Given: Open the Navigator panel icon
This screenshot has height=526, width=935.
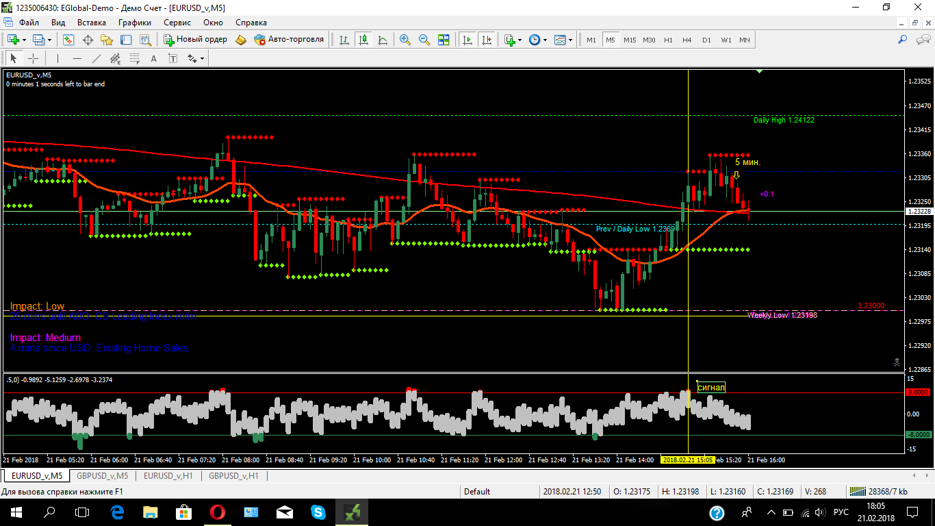Looking at the screenshot, I should coord(107,40).
